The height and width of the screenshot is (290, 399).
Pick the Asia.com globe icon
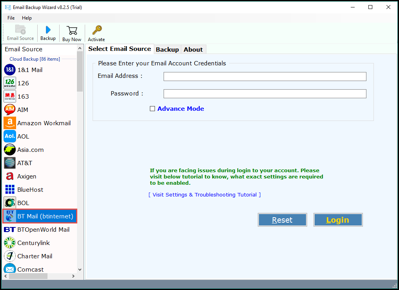(x=10, y=150)
